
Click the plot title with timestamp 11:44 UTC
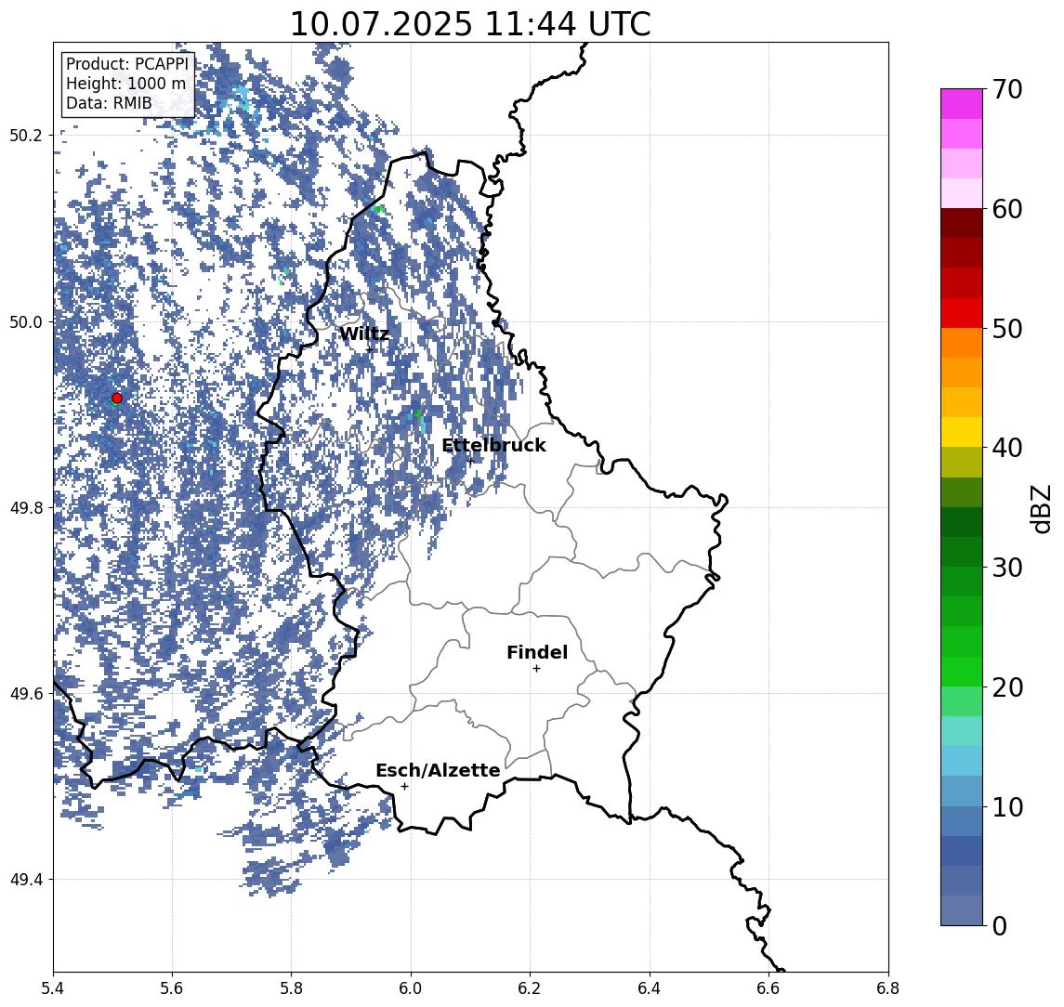[470, 24]
